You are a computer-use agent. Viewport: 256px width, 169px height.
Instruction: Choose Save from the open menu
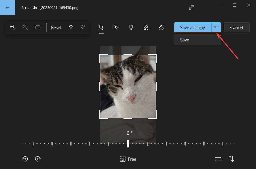(x=184, y=40)
